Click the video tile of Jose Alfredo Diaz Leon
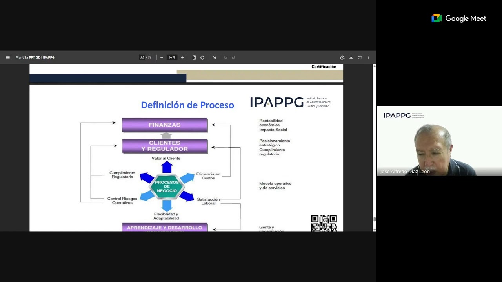The height and width of the screenshot is (282, 502). pyautogui.click(x=439, y=141)
